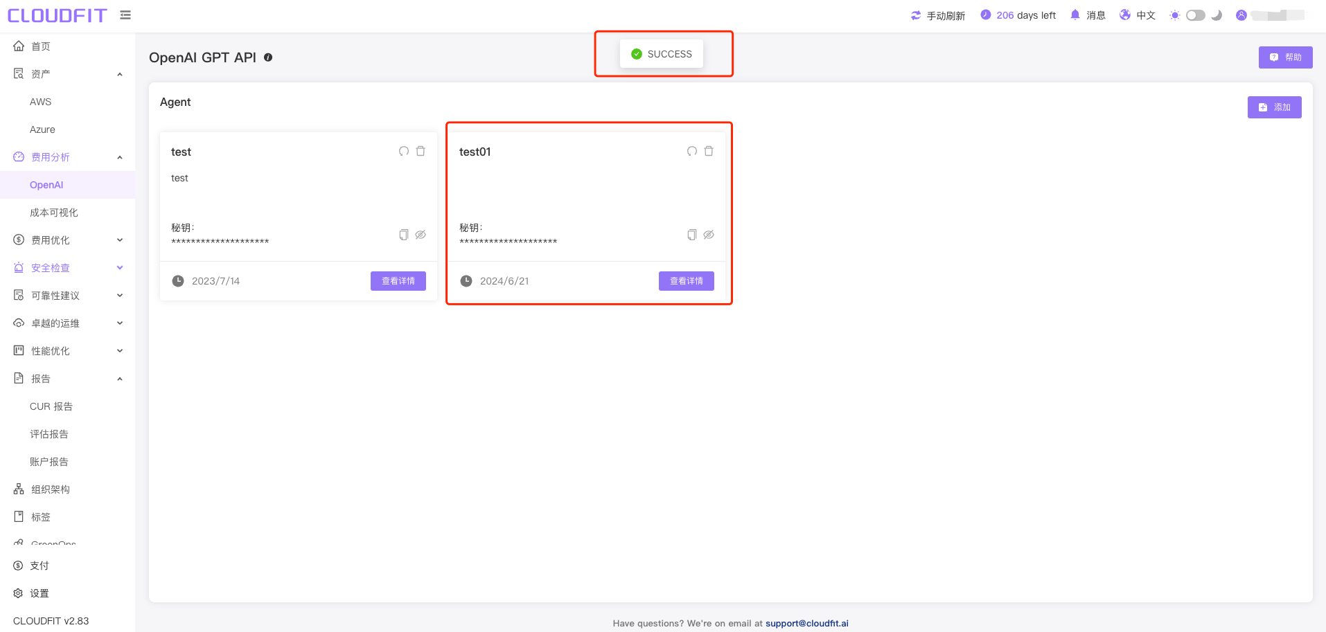Open 评估报告 assessment report page
1326x632 pixels.
point(67,434)
